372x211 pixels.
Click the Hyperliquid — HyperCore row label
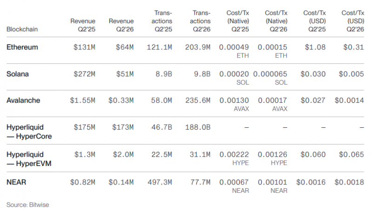point(29,132)
